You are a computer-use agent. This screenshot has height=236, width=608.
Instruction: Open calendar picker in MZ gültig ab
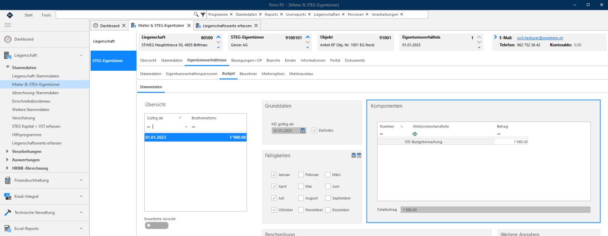[303, 130]
